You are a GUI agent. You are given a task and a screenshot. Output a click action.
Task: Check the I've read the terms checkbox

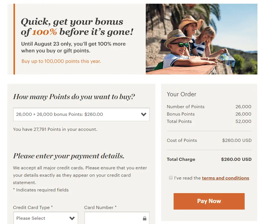[x=171, y=178]
